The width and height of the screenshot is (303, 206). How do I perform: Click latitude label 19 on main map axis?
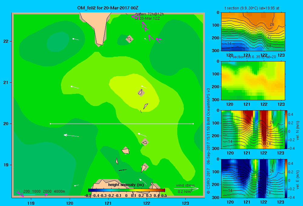tap(6, 165)
